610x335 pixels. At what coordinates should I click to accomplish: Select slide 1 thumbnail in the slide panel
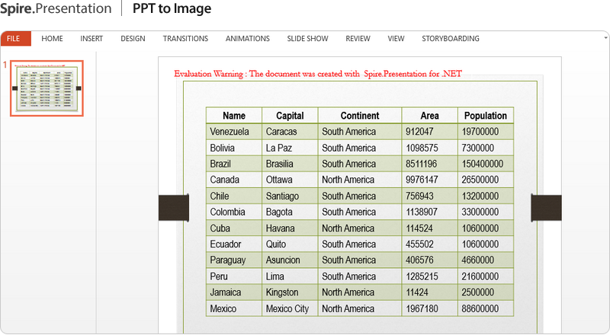(x=46, y=88)
